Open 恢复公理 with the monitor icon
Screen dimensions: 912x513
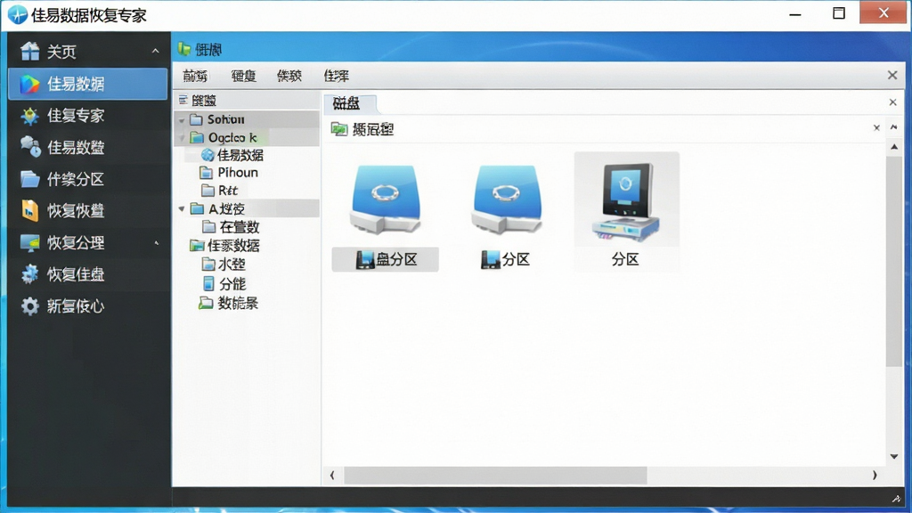[87, 242]
